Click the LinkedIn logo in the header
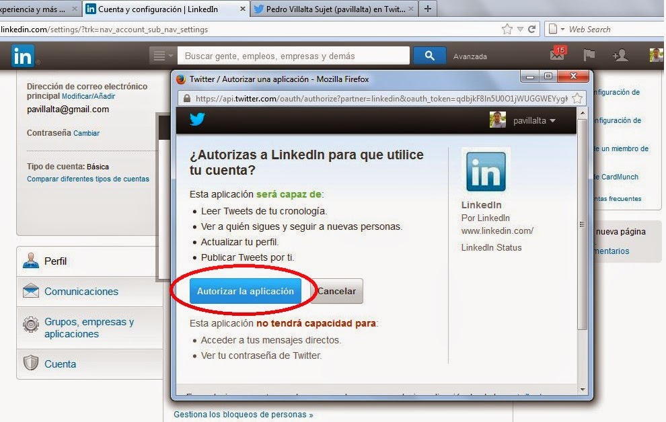 [22, 56]
